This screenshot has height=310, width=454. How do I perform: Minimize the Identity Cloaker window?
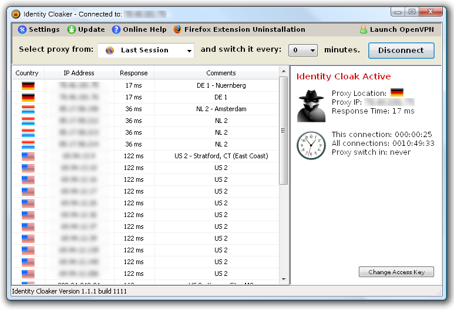[398, 12]
